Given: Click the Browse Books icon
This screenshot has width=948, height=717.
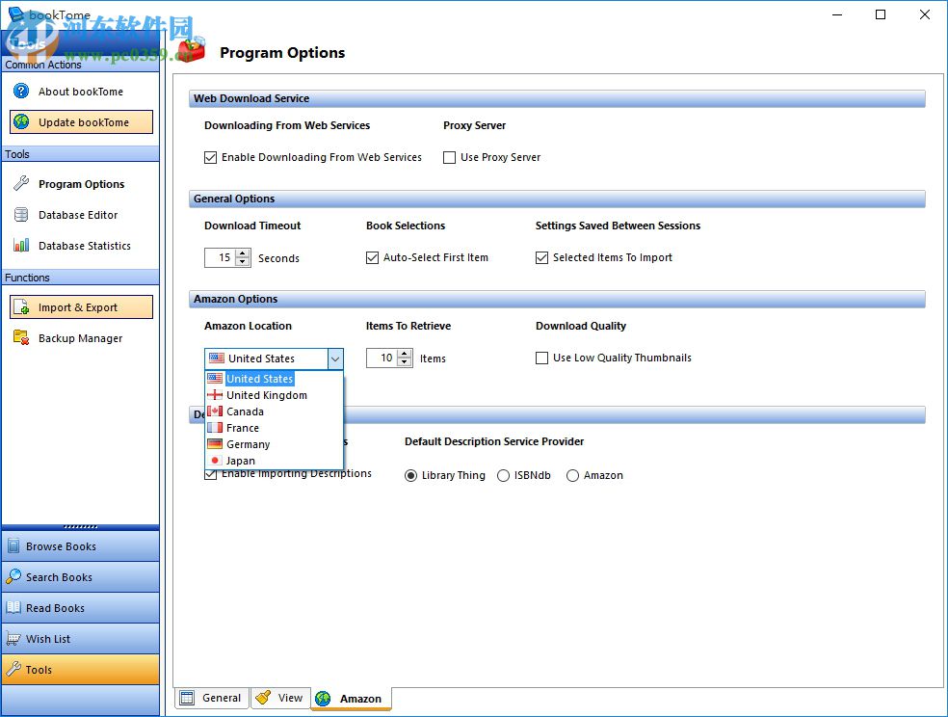Looking at the screenshot, I should click(13, 545).
